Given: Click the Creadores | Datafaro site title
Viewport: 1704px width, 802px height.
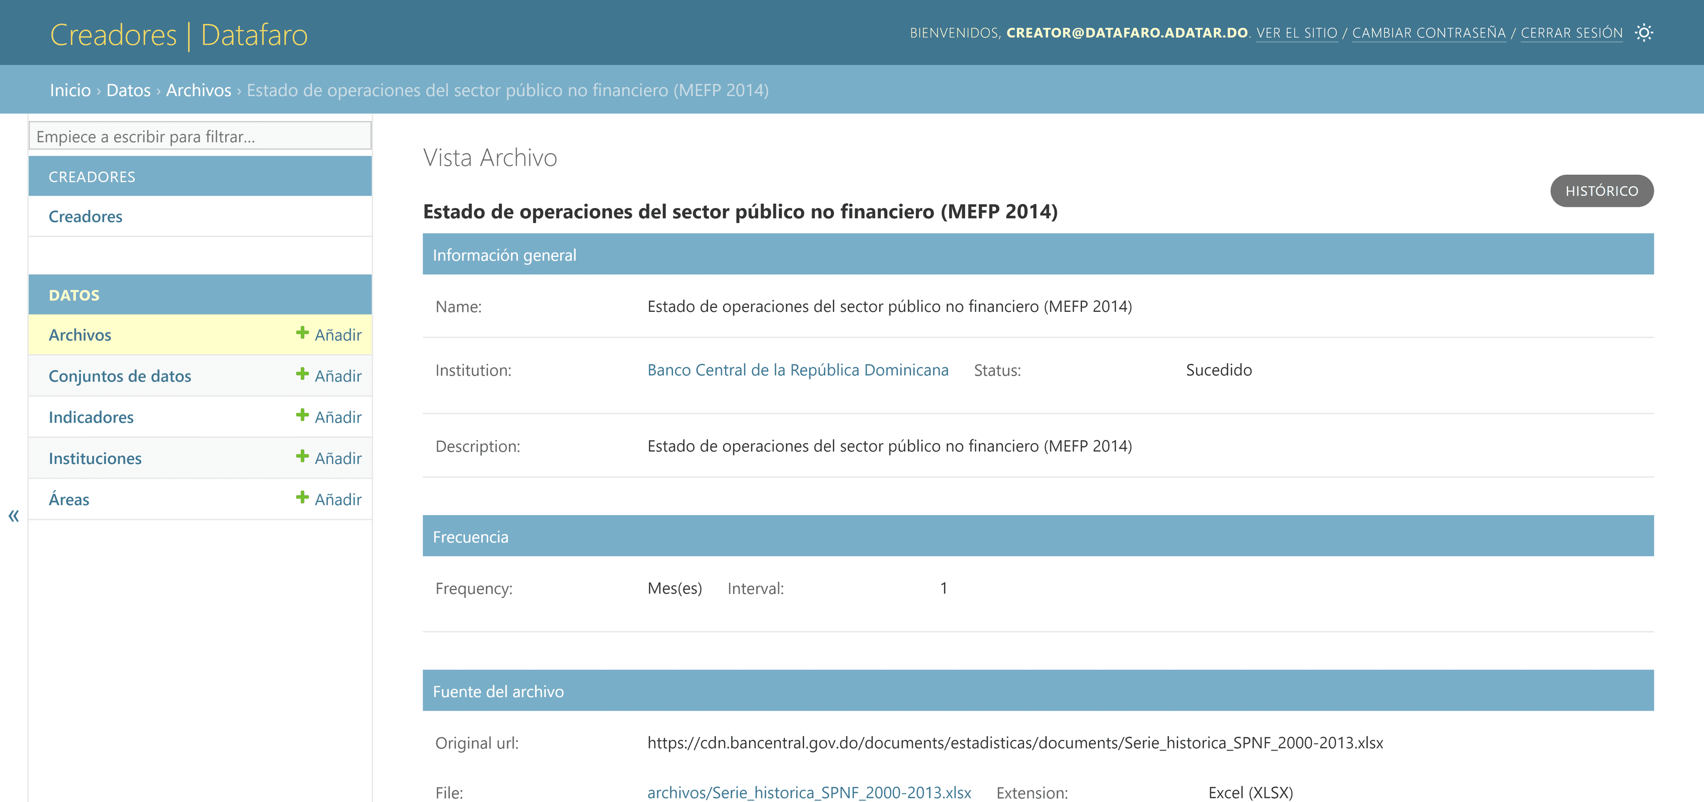Looking at the screenshot, I should pyautogui.click(x=178, y=35).
